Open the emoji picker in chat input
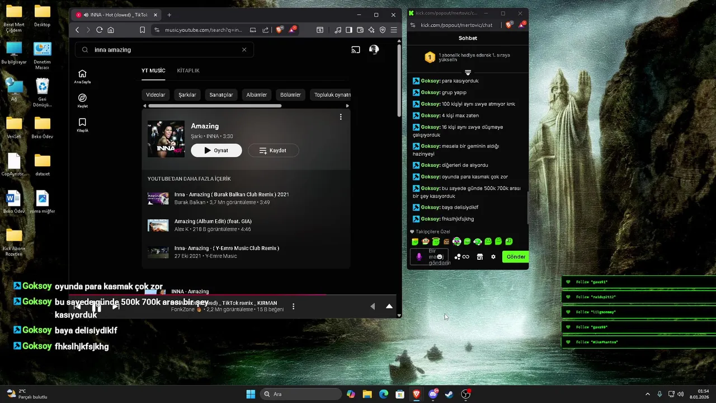The width and height of the screenshot is (716, 403). coord(440,257)
